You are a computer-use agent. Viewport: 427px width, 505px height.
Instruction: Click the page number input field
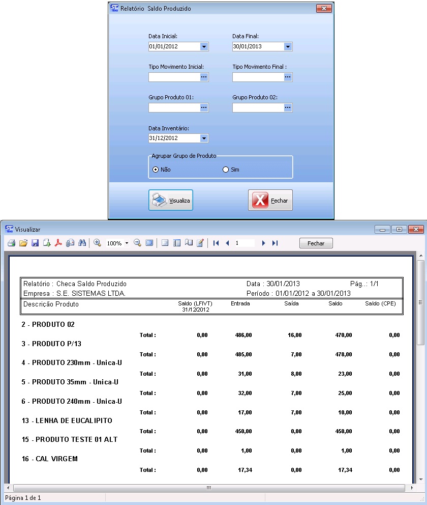tap(244, 243)
